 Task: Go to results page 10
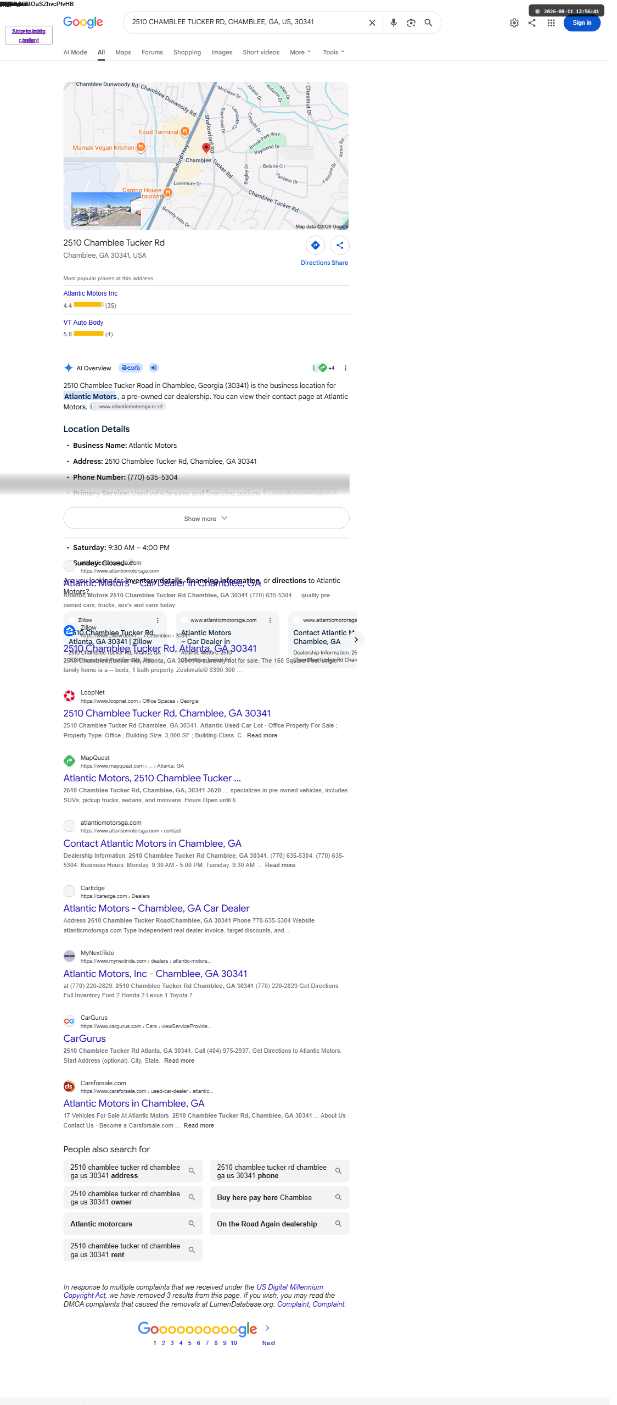(234, 1343)
